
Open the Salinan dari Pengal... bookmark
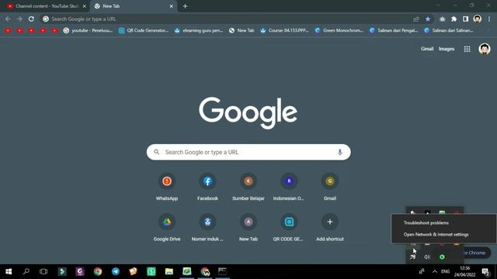pyautogui.click(x=394, y=30)
